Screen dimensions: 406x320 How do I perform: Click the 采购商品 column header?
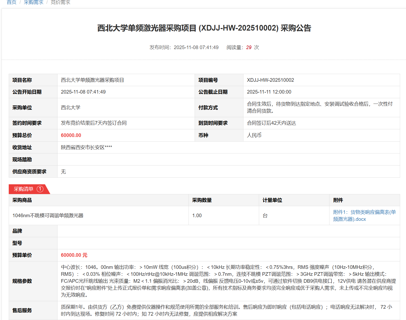pyautogui.click(x=22, y=200)
